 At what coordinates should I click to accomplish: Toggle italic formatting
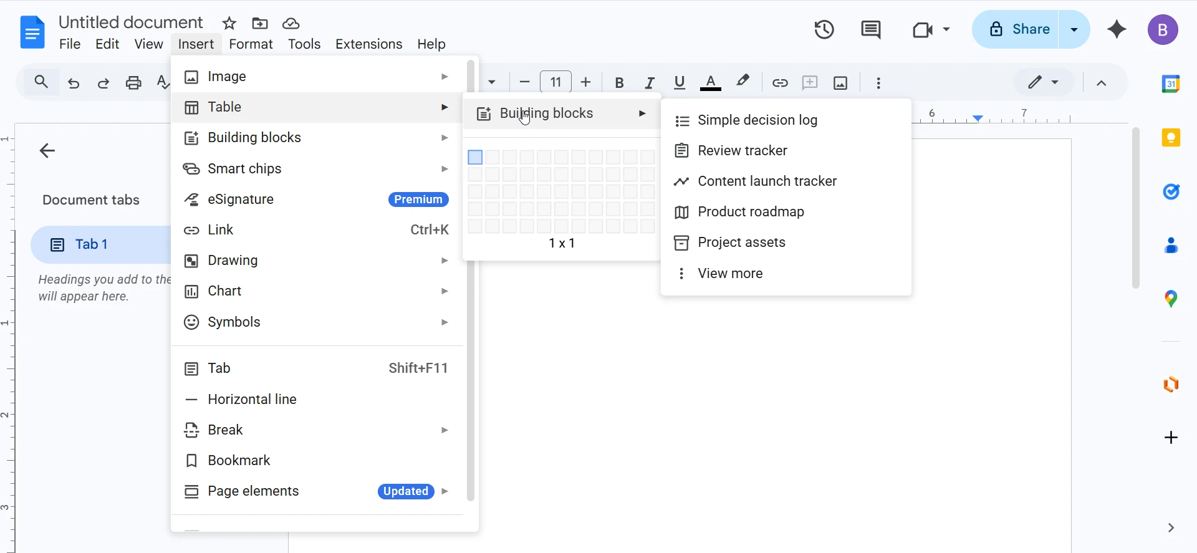tap(650, 83)
